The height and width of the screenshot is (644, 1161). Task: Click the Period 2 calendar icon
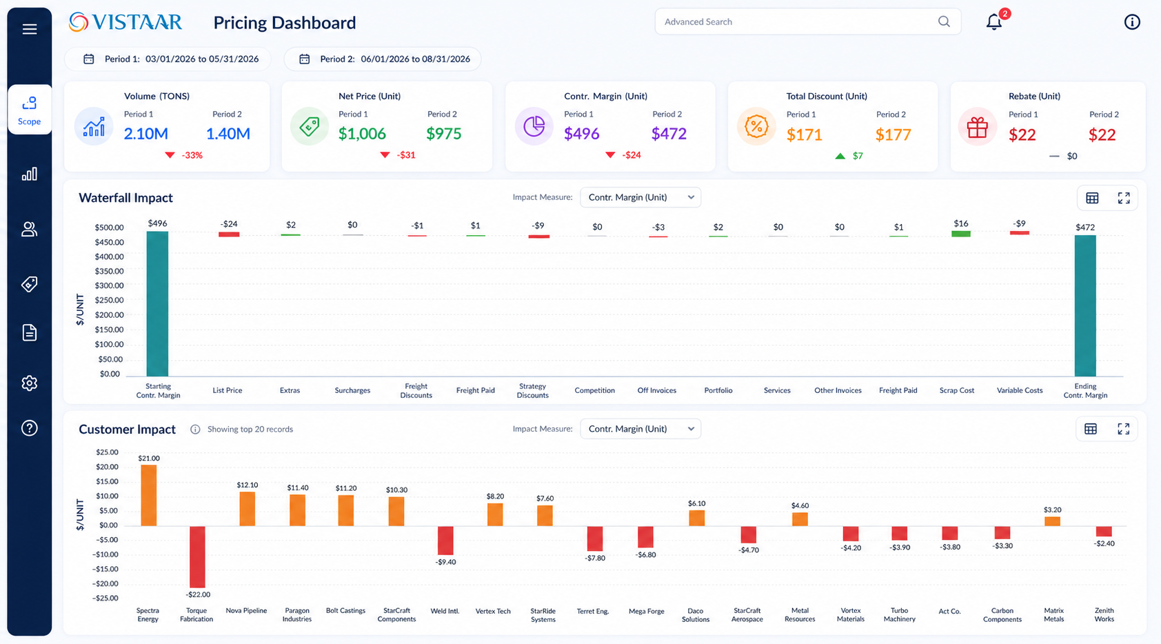304,59
